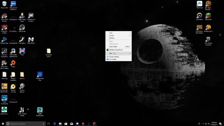224x126 pixels.
Task: Launch Counter-Strike Global Offensive shortcut
Action: coord(4,88)
